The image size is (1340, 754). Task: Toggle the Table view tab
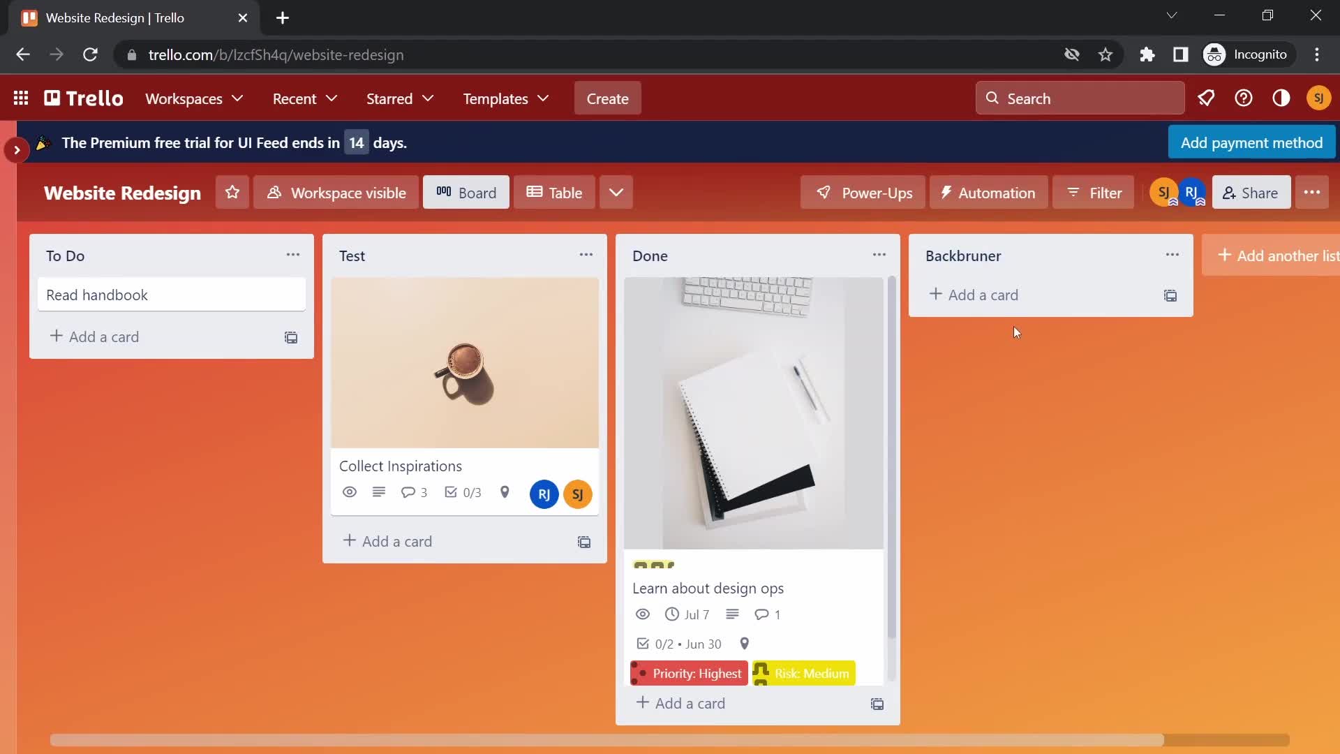coord(554,193)
